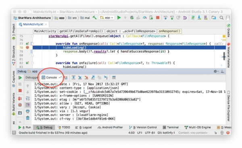Open the Z: Structure tool window

14,55
